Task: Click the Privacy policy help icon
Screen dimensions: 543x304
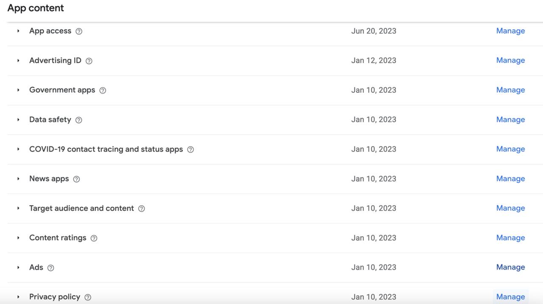Action: click(x=88, y=297)
